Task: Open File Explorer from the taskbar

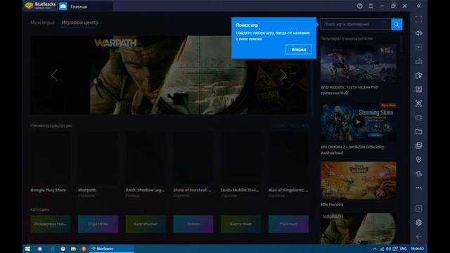Action: tap(73, 249)
